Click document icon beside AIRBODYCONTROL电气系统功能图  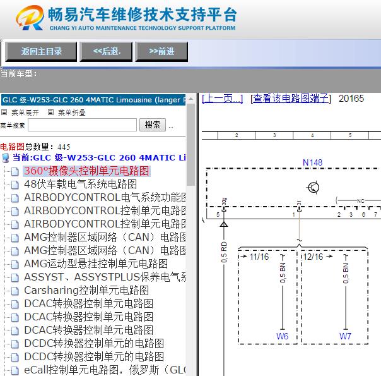click(15, 198)
